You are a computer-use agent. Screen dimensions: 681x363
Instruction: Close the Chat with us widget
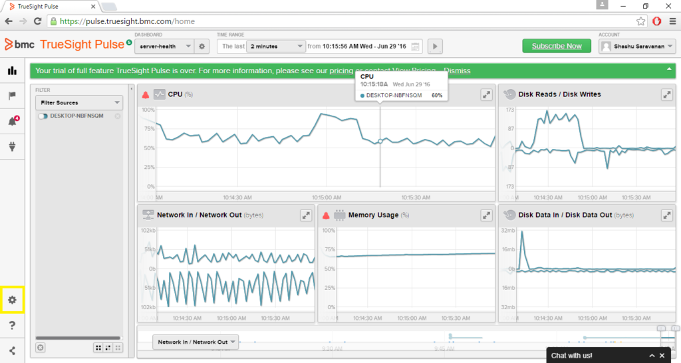pos(662,356)
